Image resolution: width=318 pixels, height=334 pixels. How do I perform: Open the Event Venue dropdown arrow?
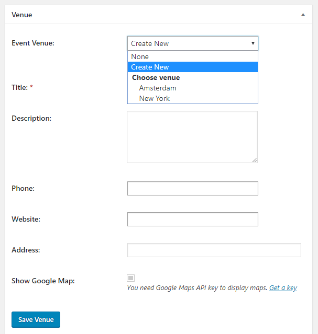pos(253,43)
